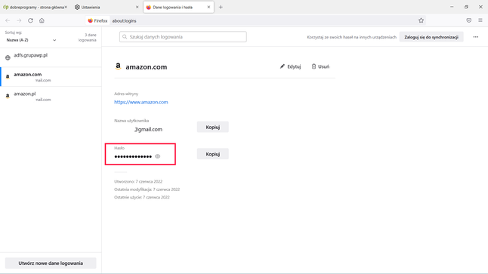
Task: Click the Utworzono: 7 czerwca 2022 text
Action: pos(138,181)
